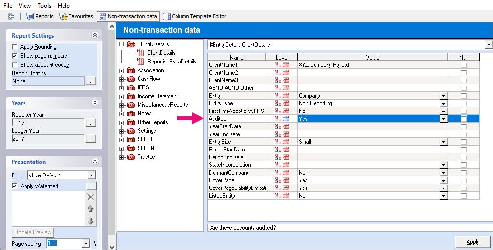The image size is (493, 250).
Task: Remove watermark using the X icon
Action: point(90,197)
